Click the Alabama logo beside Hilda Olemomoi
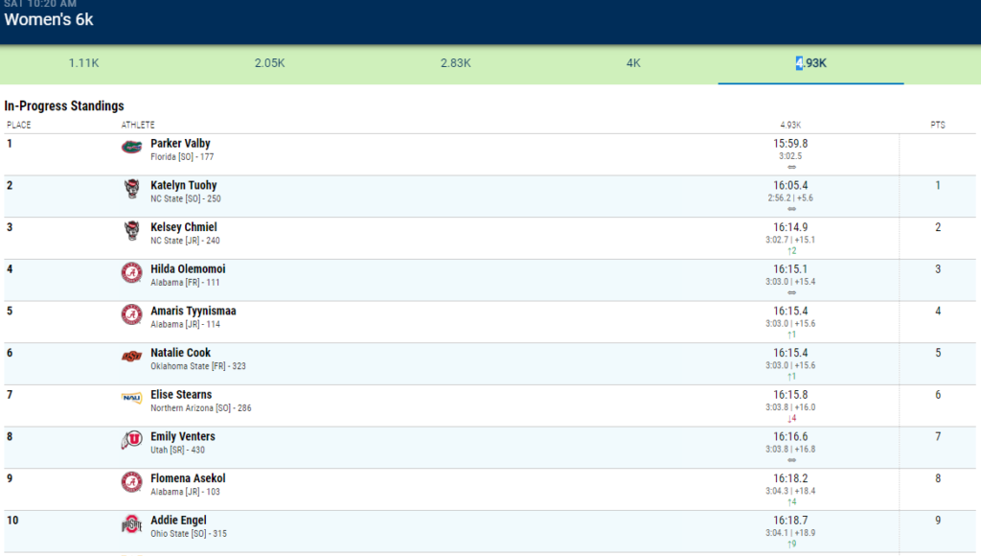This screenshot has height=556, width=981. pos(131,273)
